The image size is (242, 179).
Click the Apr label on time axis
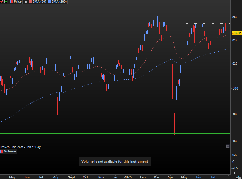click(170, 177)
